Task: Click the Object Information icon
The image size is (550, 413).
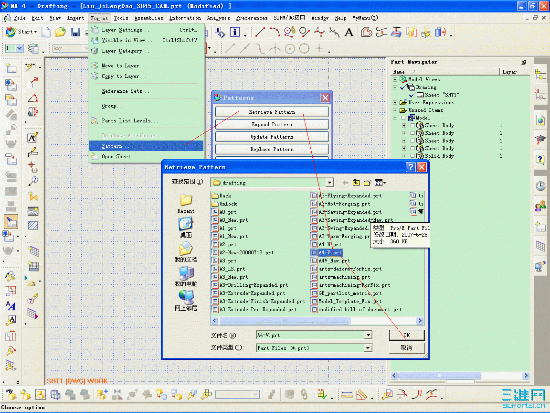Action: (x=235, y=32)
